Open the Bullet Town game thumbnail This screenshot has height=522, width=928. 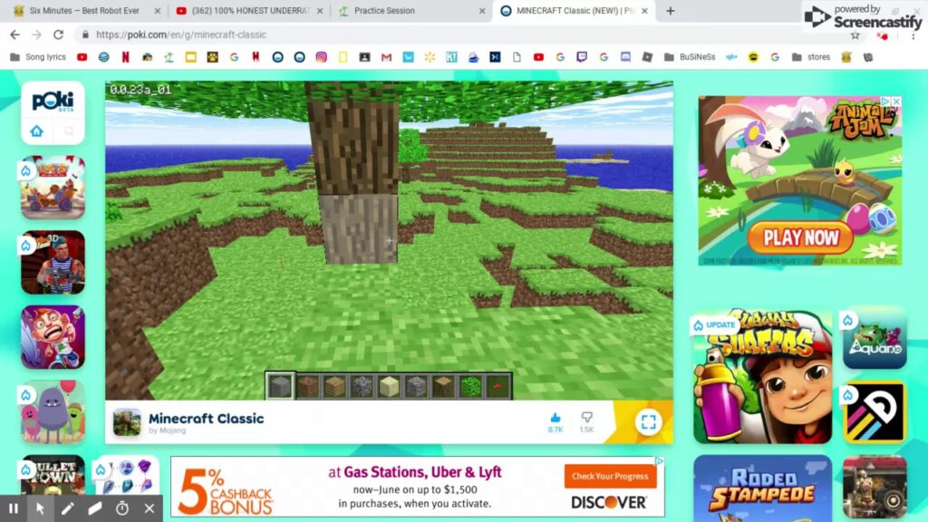pyautogui.click(x=53, y=475)
